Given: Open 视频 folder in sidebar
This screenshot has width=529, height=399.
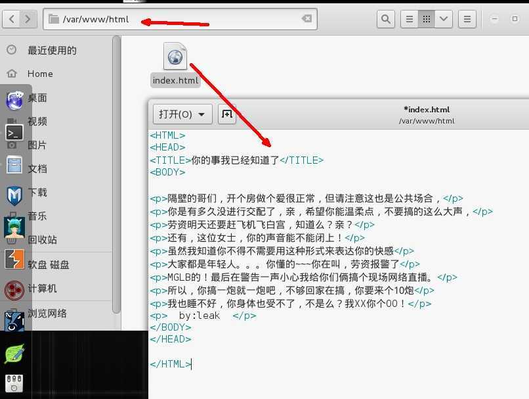Looking at the screenshot, I should (37, 122).
